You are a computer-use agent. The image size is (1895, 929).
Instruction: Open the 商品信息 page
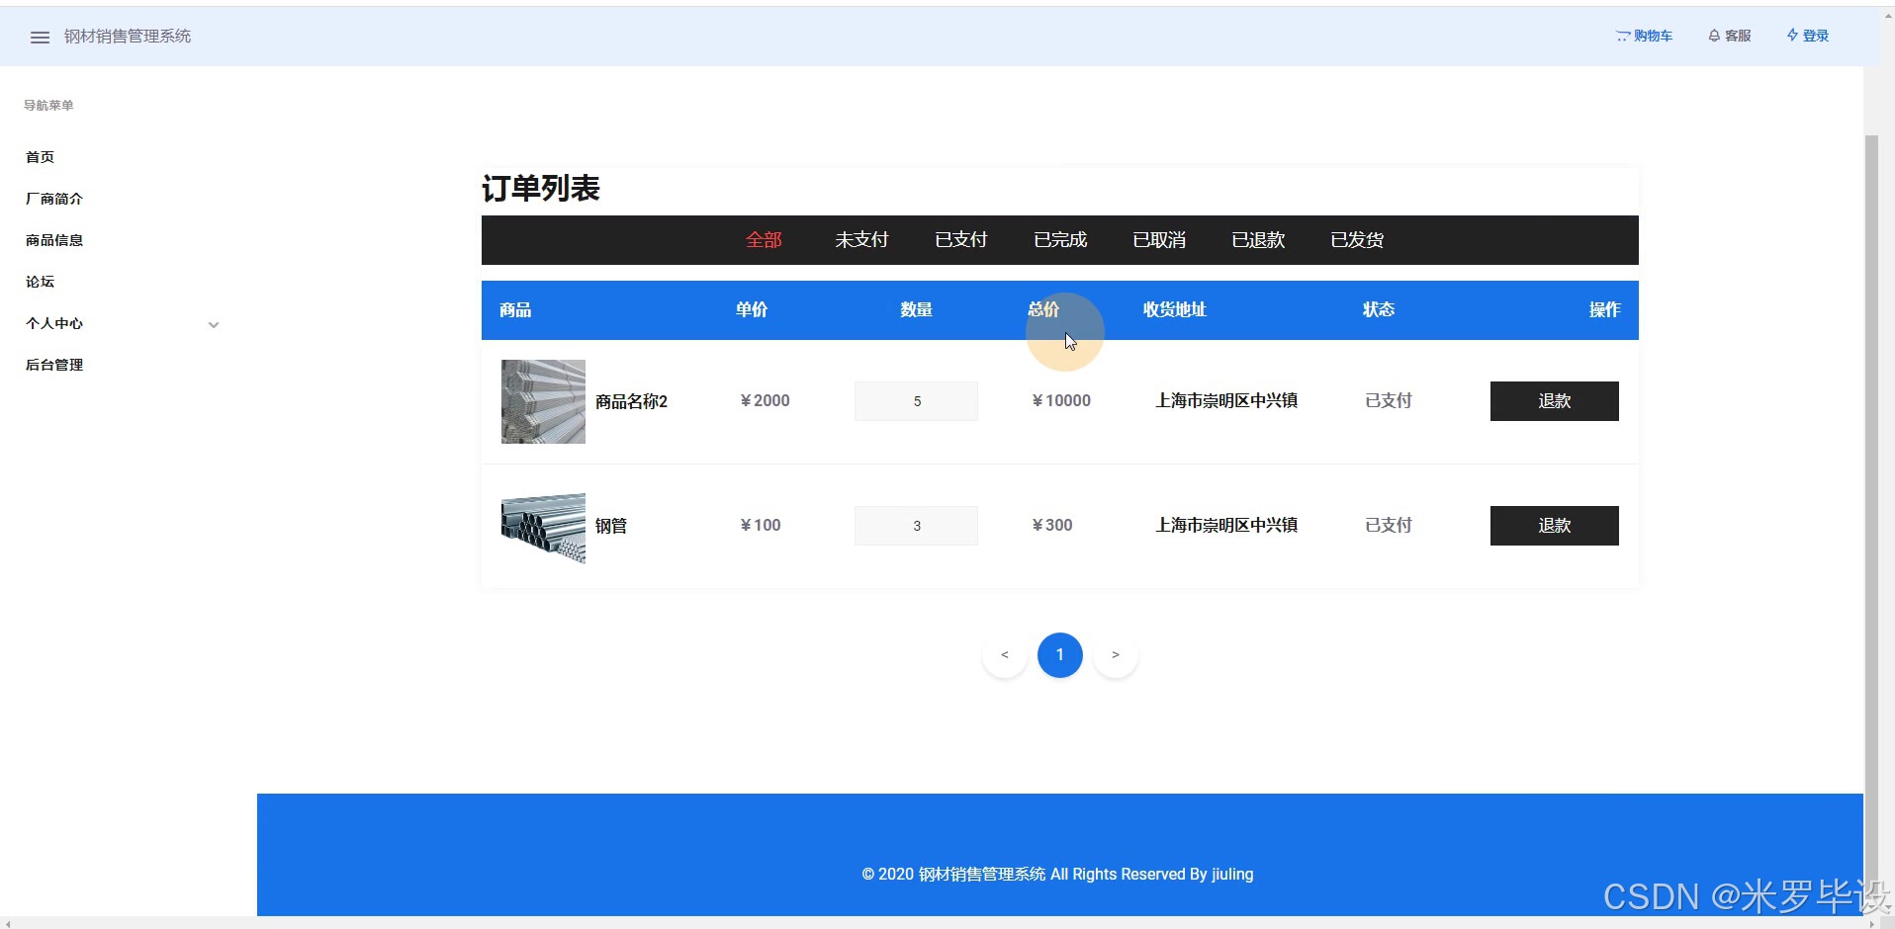point(53,240)
